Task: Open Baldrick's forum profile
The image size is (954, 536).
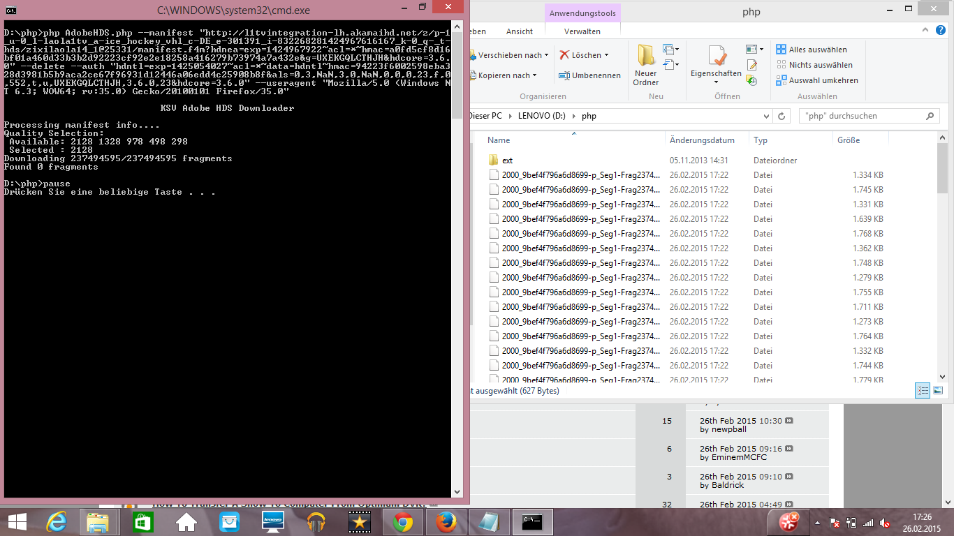Action: point(728,485)
